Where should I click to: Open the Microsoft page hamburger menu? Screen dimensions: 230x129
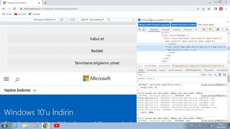[x=6, y=79]
